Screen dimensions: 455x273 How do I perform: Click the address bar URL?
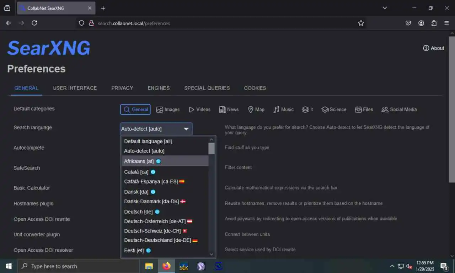[x=134, y=23]
